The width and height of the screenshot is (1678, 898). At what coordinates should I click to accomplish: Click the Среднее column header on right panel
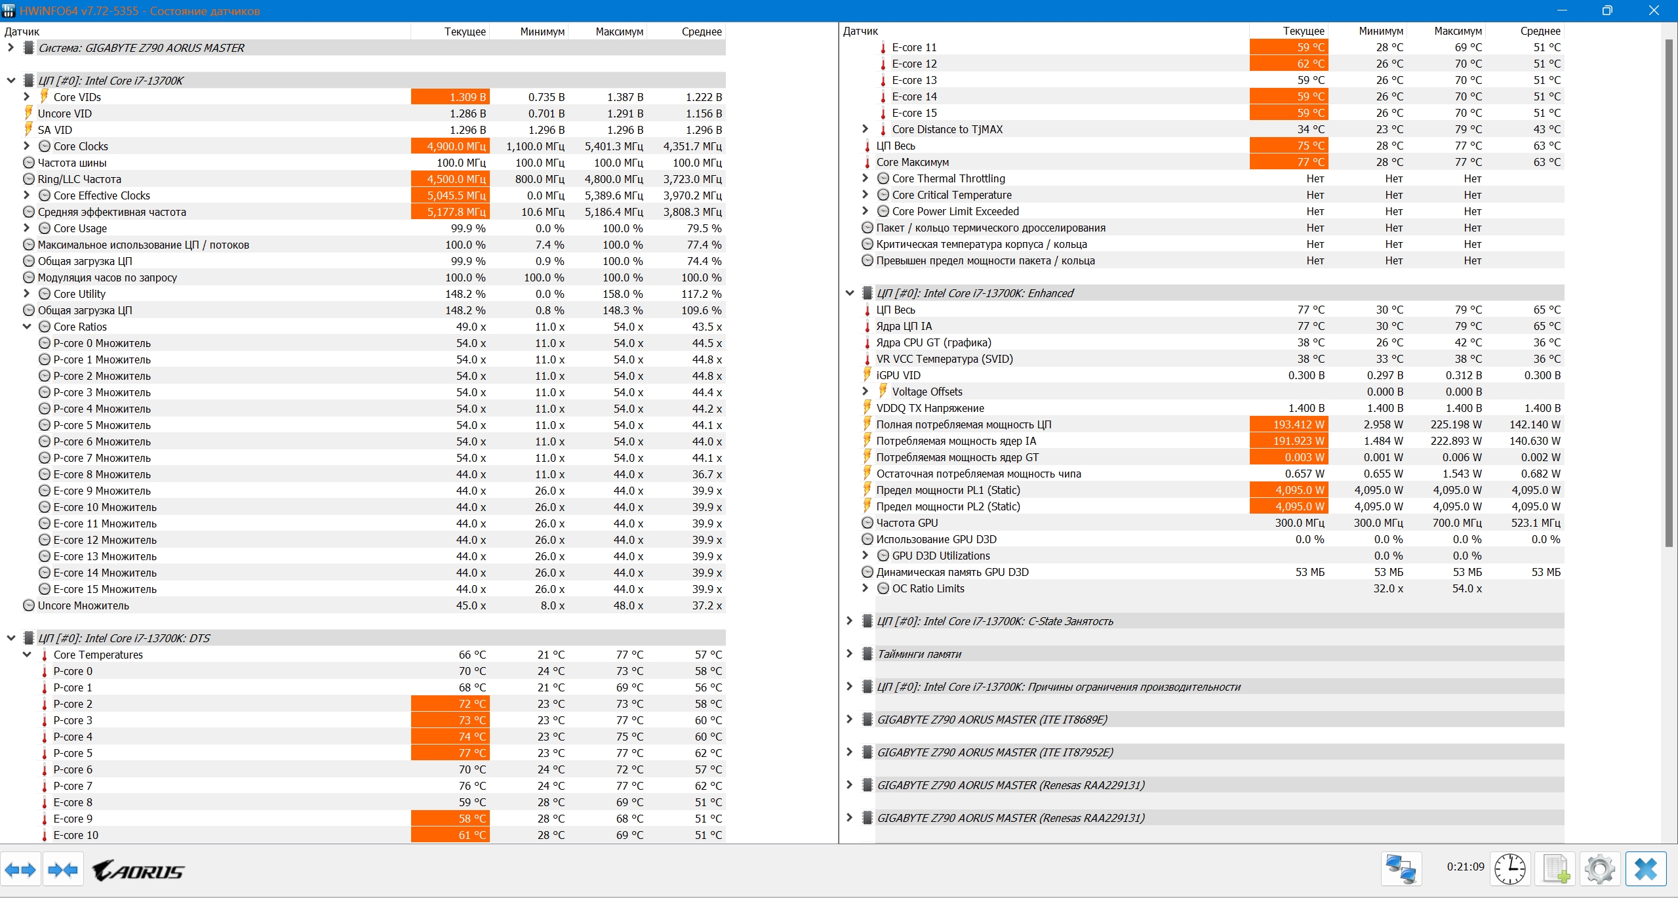click(1539, 31)
